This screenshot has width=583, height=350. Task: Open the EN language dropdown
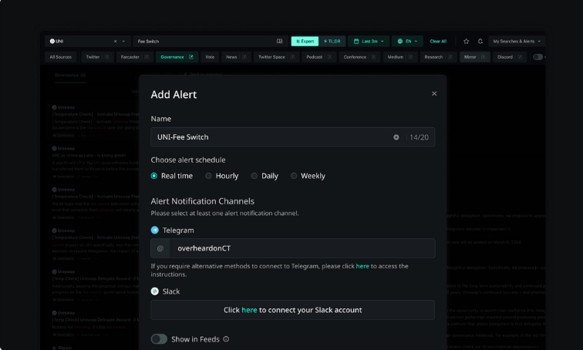(407, 41)
